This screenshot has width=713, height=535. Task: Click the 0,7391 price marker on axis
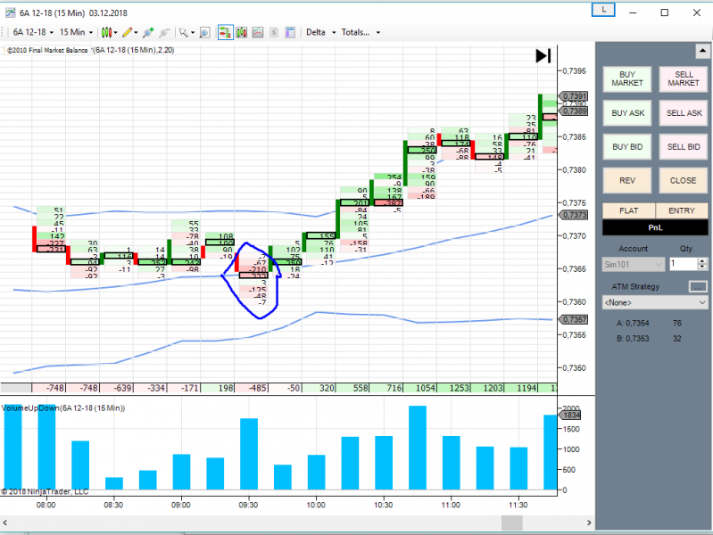coord(574,96)
